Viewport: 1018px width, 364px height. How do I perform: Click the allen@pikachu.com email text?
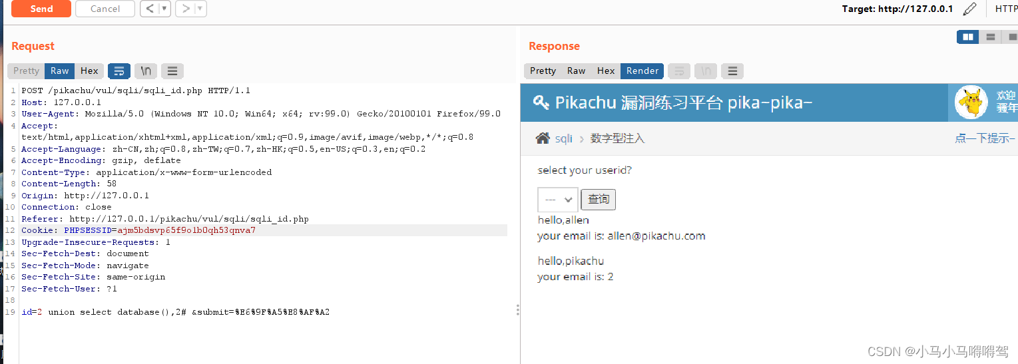coord(656,236)
